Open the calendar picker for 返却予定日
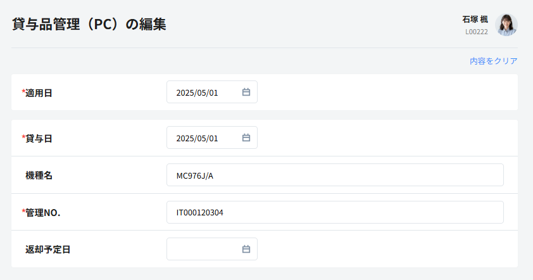The image size is (533, 280). 246,250
